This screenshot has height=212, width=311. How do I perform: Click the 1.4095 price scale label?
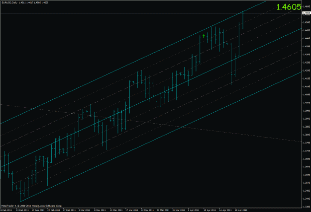click(307, 95)
